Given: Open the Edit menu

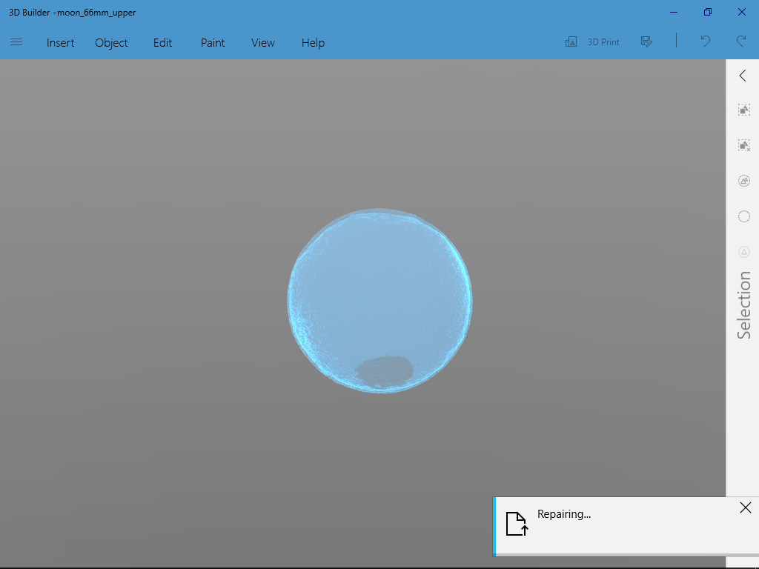Looking at the screenshot, I should tap(162, 42).
